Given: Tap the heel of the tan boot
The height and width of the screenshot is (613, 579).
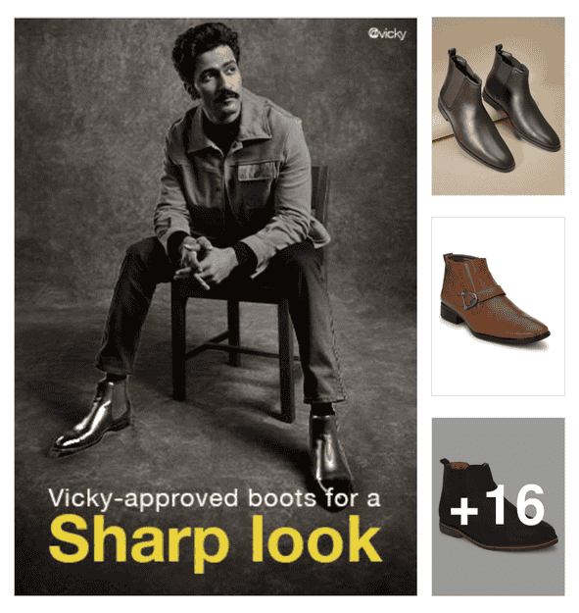Looking at the screenshot, I should pyautogui.click(x=452, y=314).
